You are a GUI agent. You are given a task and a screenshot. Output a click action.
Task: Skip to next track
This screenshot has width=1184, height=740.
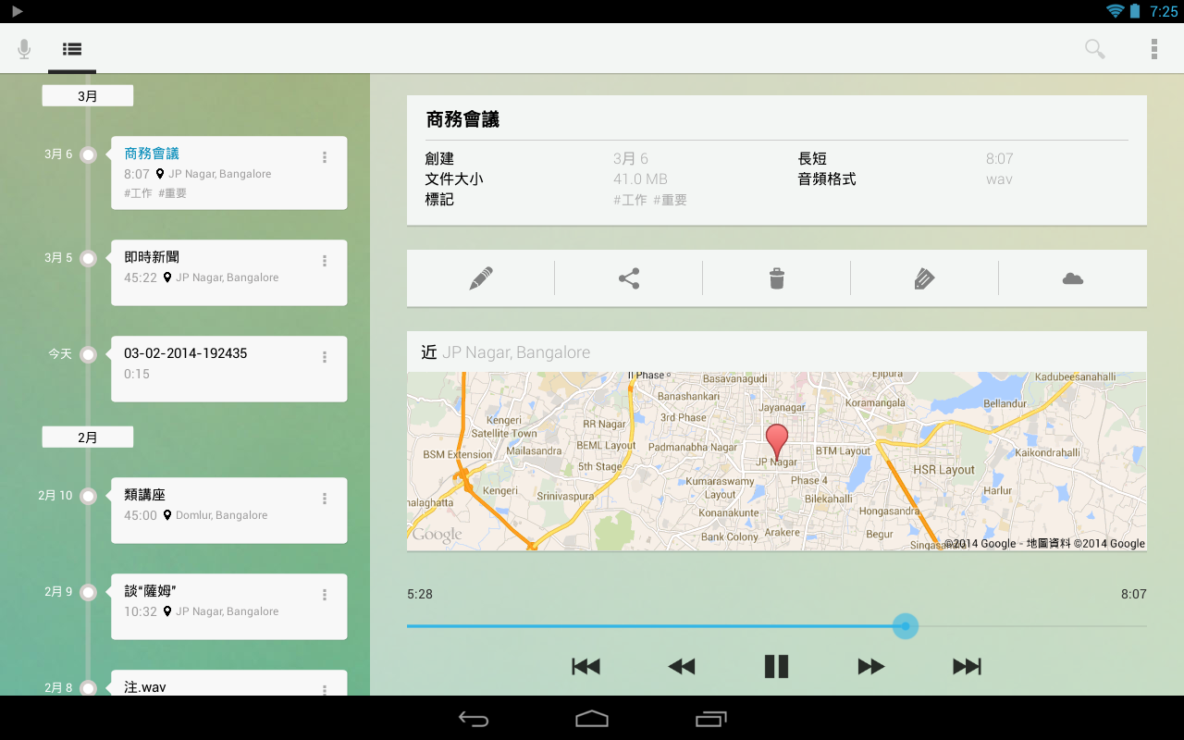click(967, 666)
